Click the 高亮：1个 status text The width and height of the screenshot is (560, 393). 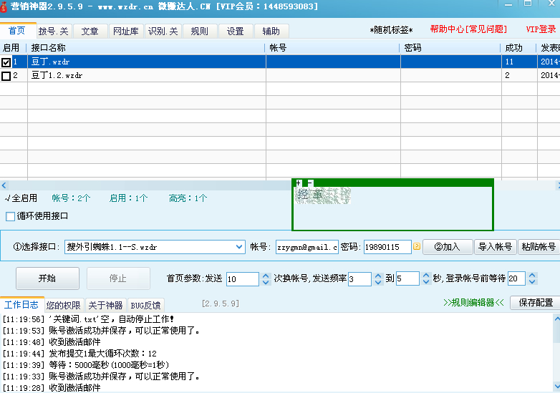[x=188, y=198]
